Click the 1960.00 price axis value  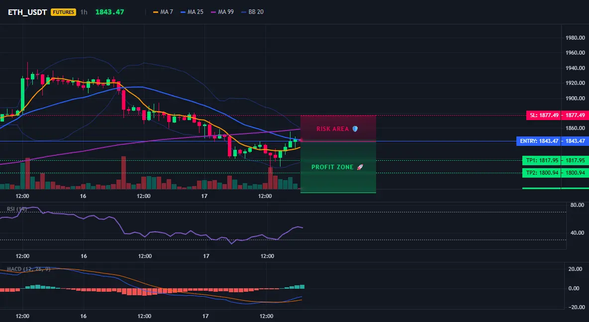(575, 53)
